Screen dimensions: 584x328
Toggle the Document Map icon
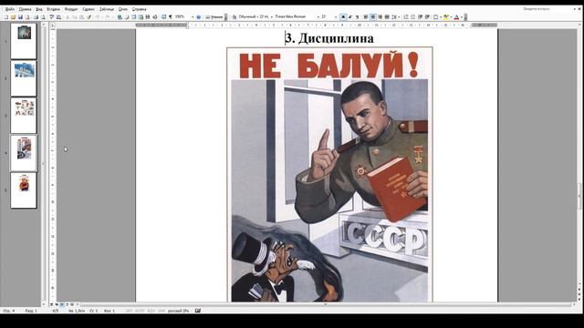(x=163, y=16)
